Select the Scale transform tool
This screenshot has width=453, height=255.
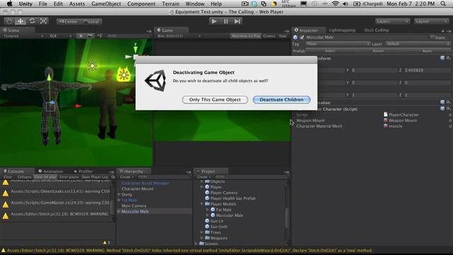coord(43,21)
